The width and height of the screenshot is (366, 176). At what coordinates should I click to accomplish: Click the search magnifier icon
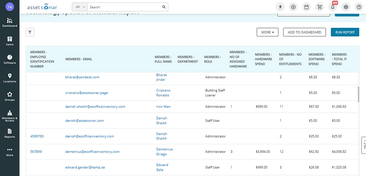164,7
